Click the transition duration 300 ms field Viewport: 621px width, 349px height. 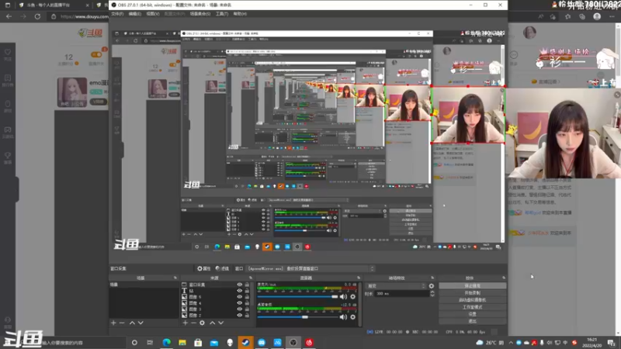pos(402,294)
